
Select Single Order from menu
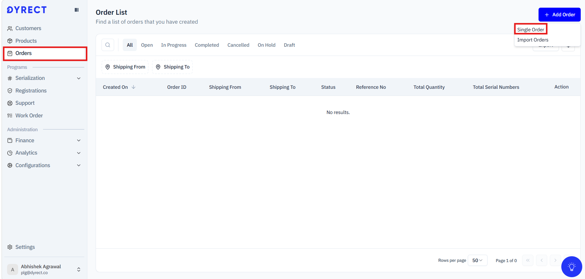pos(531,29)
